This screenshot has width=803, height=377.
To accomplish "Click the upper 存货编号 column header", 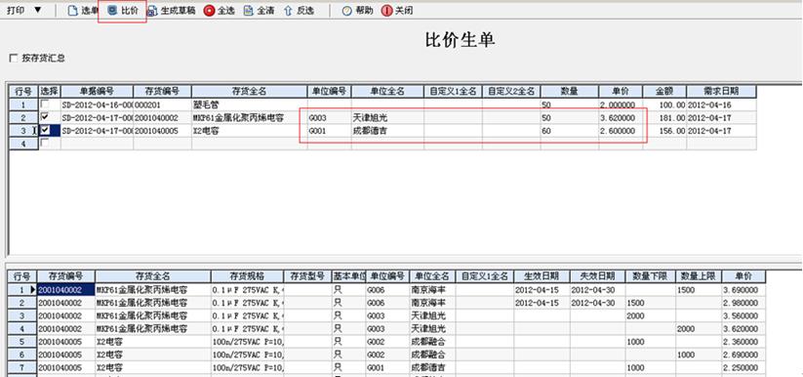I will click(162, 91).
